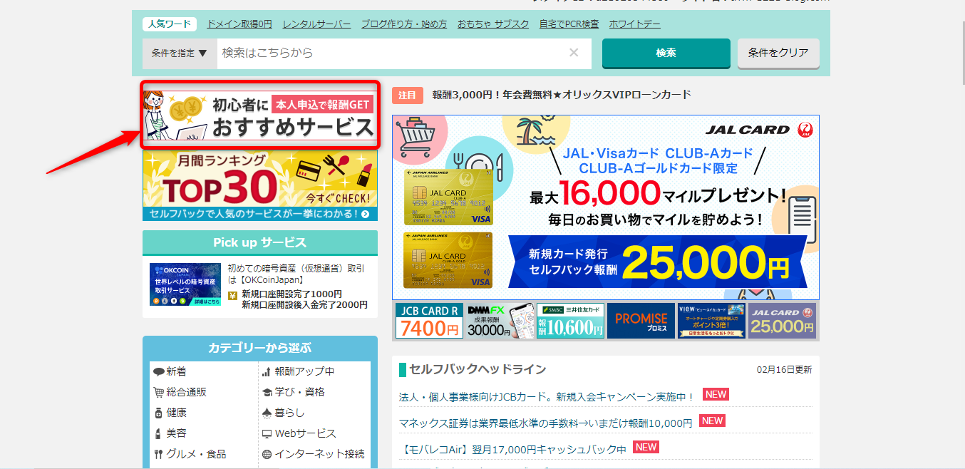Open the マネックス証券 headline link

click(x=545, y=423)
